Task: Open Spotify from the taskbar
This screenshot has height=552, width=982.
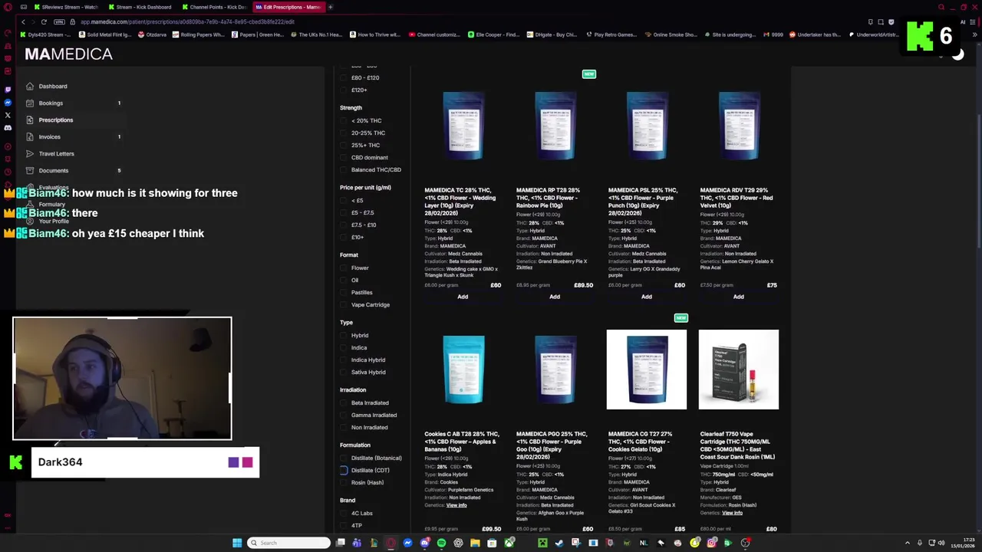Action: (x=441, y=543)
